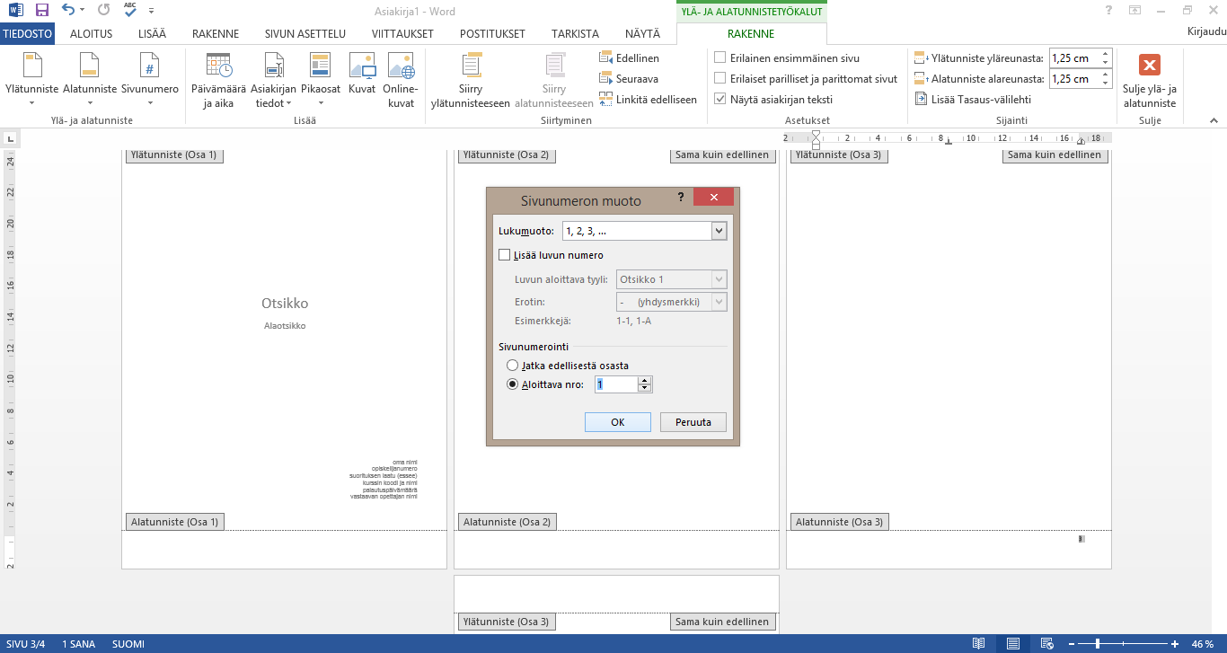Insert Päivämäärä ja aika
1227x653 pixels.
[218, 79]
